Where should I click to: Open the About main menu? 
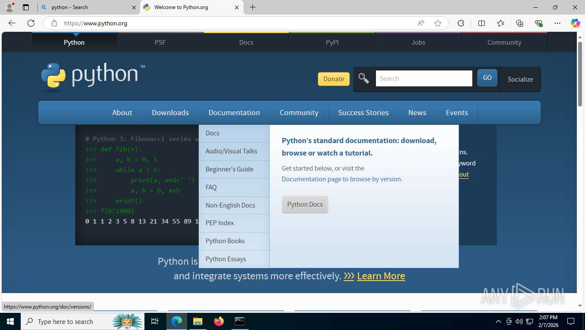(122, 113)
